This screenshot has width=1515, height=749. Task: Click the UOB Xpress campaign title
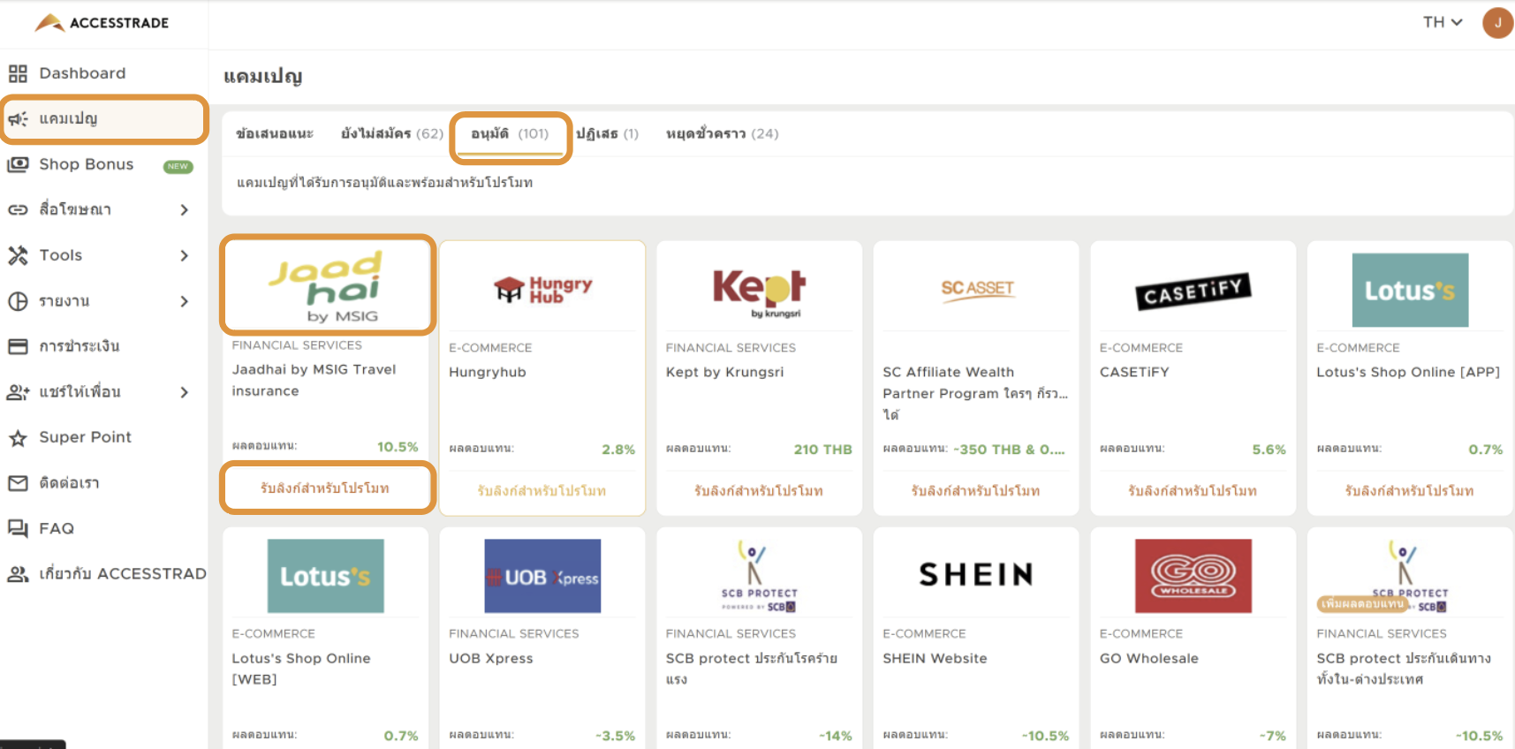pos(491,658)
